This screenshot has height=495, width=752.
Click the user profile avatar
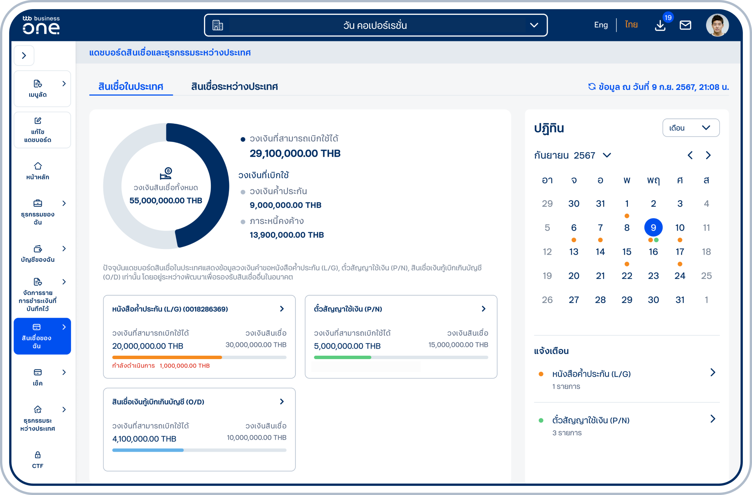point(717,25)
